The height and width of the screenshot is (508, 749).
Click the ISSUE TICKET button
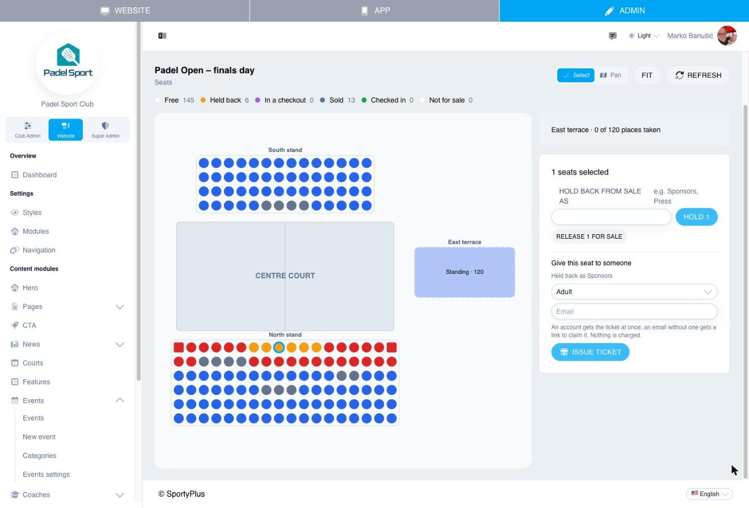590,352
